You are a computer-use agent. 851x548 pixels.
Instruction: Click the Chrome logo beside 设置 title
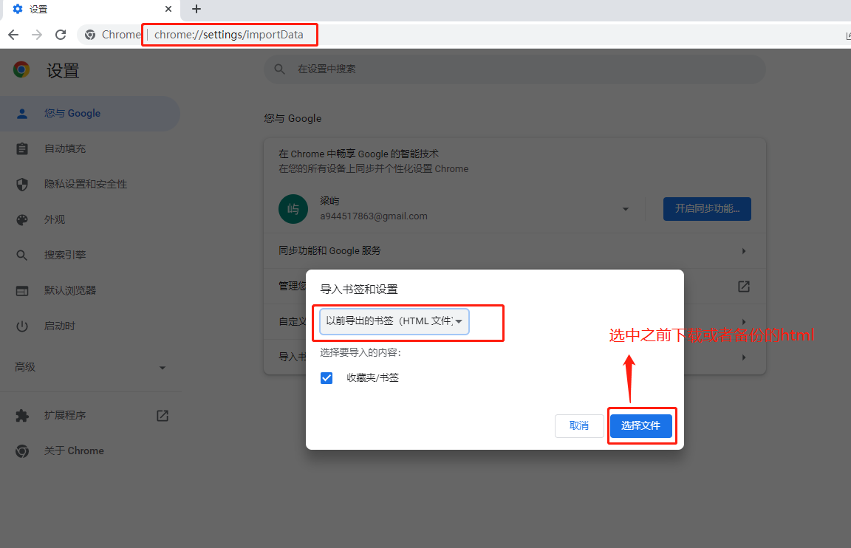(21, 69)
